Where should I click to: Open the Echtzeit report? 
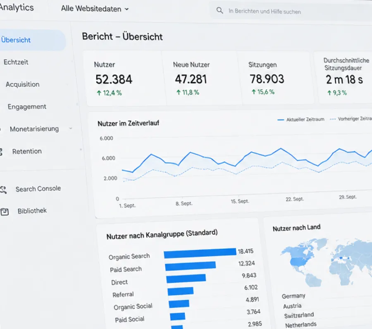pyautogui.click(x=16, y=62)
